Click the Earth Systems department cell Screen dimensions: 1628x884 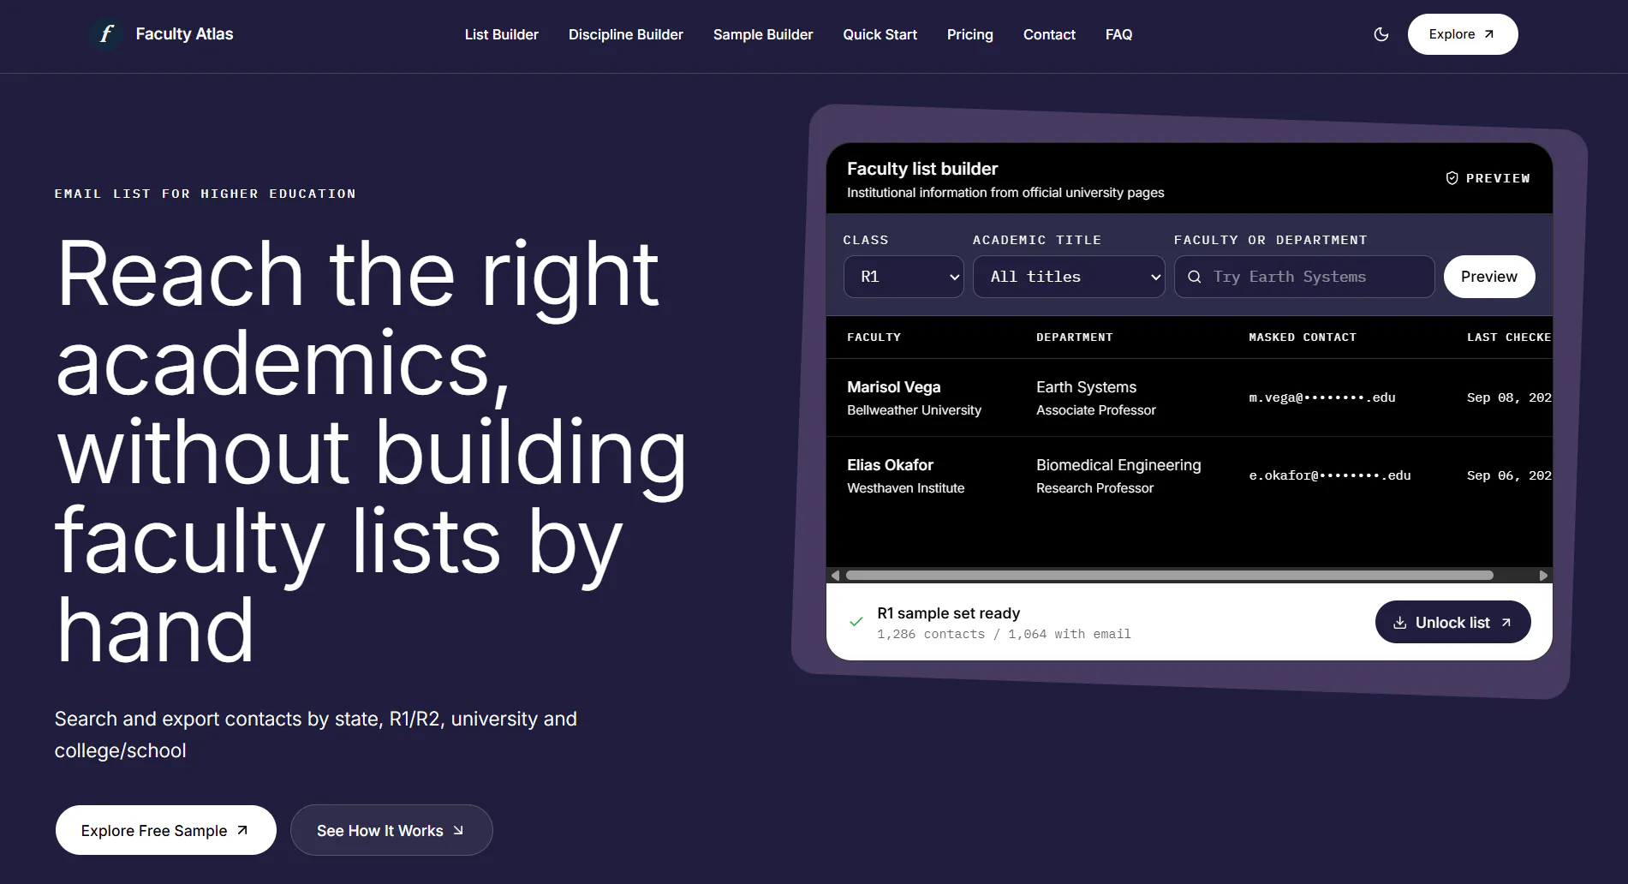tap(1086, 387)
